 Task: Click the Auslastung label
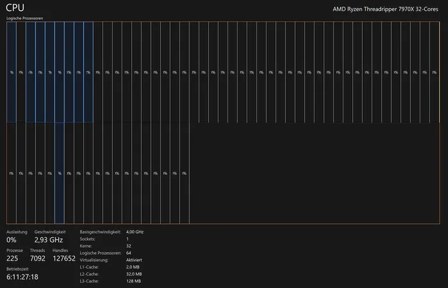tap(17, 232)
